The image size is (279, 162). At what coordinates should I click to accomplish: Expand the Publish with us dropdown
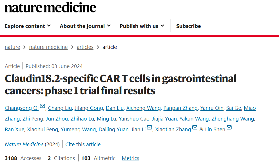coord(142,26)
